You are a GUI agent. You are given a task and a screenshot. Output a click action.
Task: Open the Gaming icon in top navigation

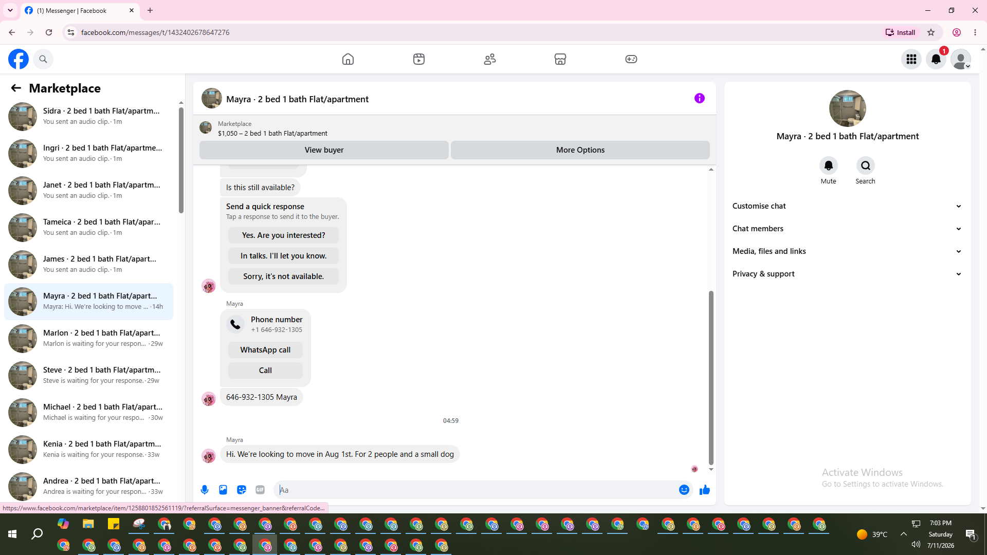coord(631,59)
